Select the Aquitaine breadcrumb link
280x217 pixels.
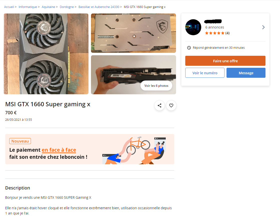click(x=48, y=7)
